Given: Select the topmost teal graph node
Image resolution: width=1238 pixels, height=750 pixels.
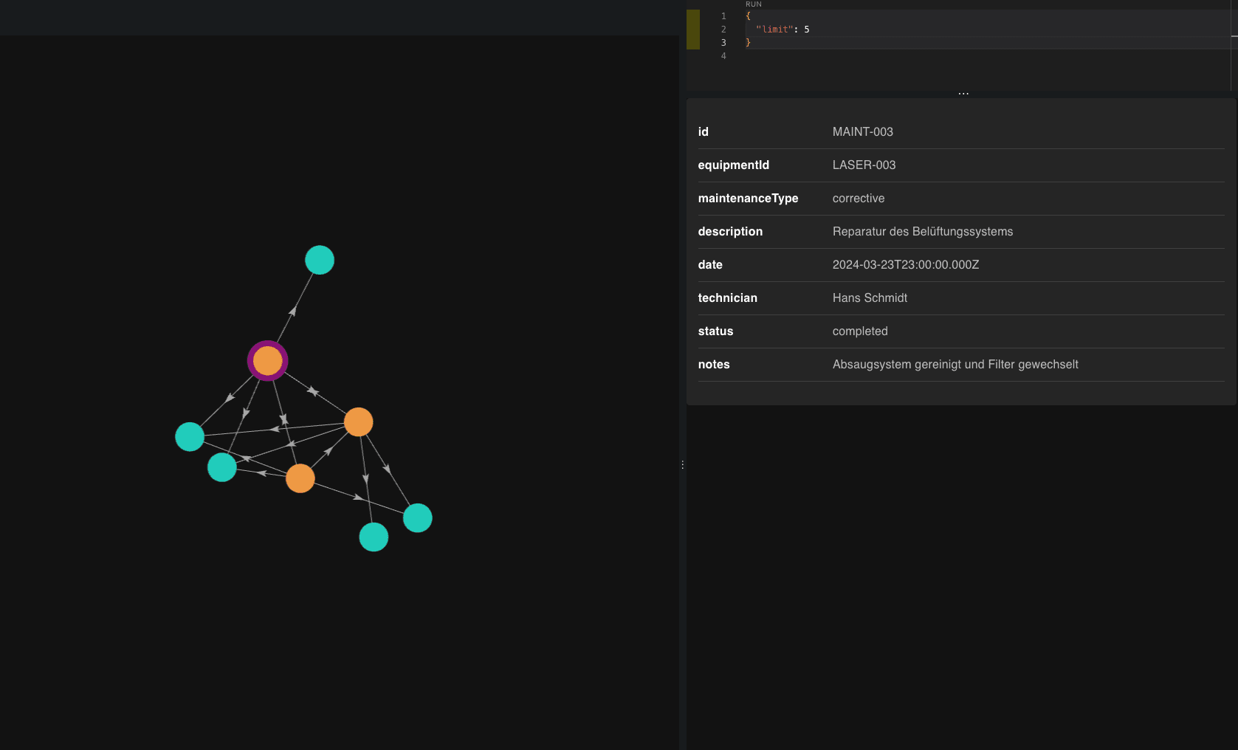Looking at the screenshot, I should pos(320,260).
